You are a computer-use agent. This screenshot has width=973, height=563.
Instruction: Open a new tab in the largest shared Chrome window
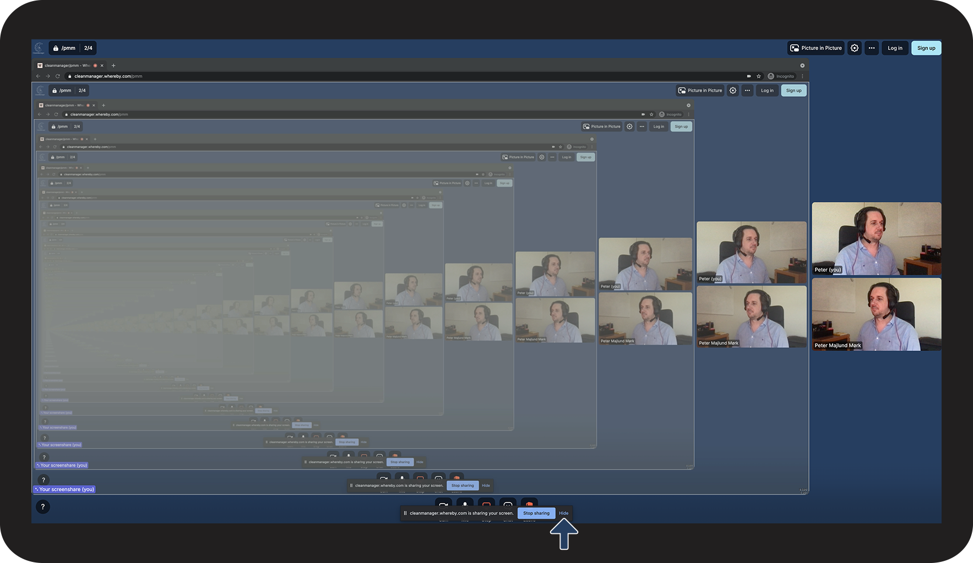point(113,65)
